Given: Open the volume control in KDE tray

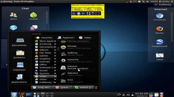Looking at the screenshot, I should pos(128,95).
